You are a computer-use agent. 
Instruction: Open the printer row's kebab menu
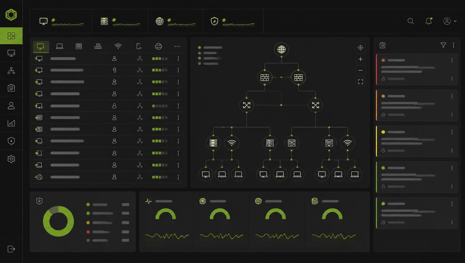click(178, 177)
